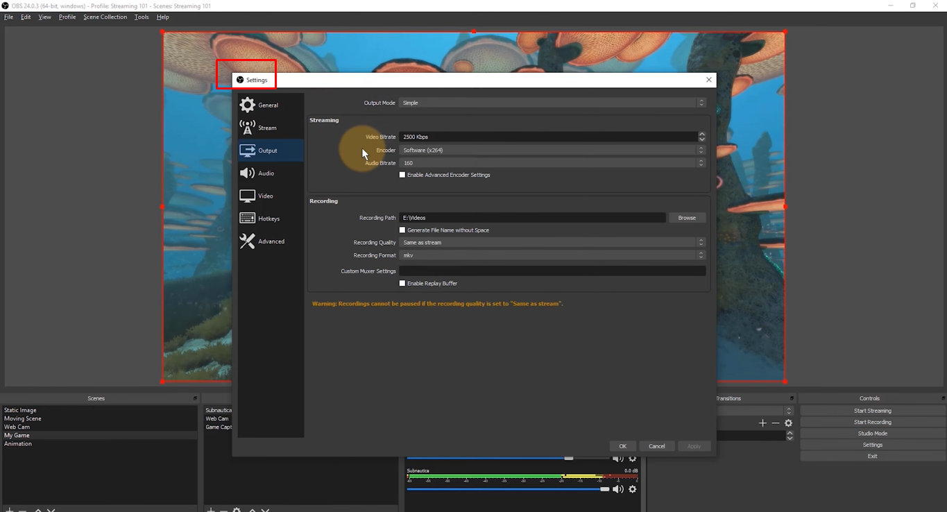
Task: Mute the Subnautica source speaker icon
Action: click(x=617, y=489)
